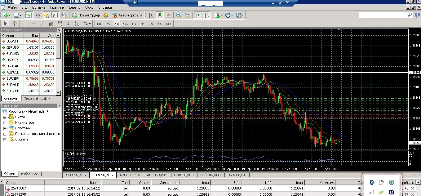Select the Trendline drawing tool

point(42,24)
